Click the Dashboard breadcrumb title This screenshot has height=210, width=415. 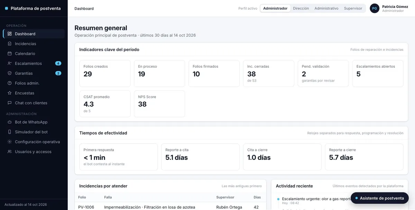point(84,9)
